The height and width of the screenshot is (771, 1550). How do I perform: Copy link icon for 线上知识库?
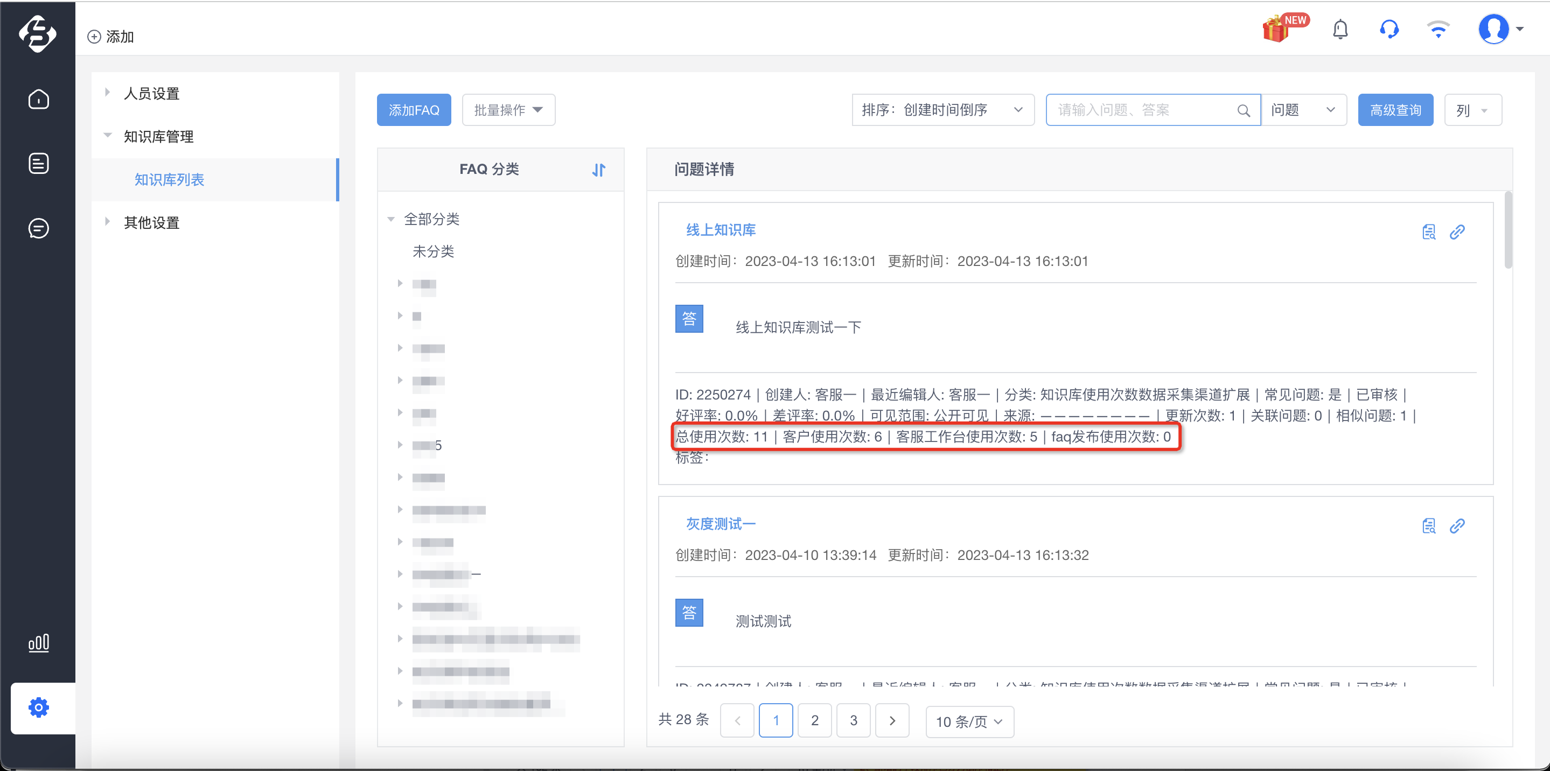pos(1457,232)
